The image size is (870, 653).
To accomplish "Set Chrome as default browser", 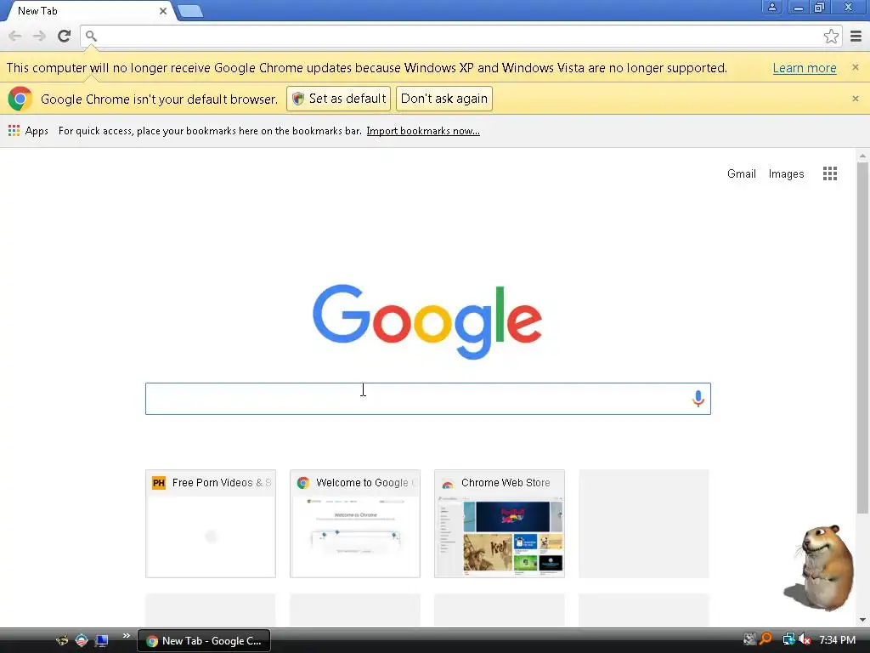I will tap(338, 99).
